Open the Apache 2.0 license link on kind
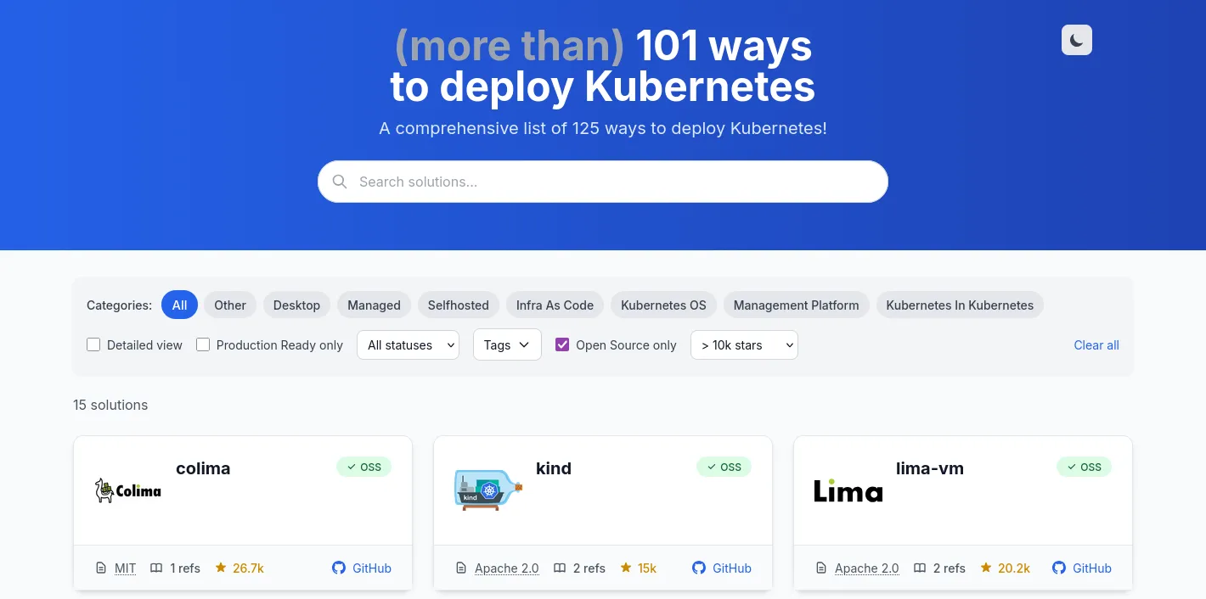Screen dimensions: 1206x599 [506, 568]
